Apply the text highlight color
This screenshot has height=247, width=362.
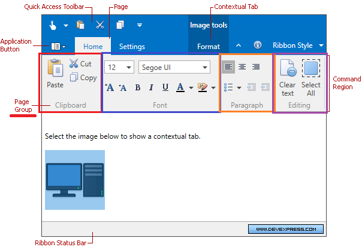point(203,87)
